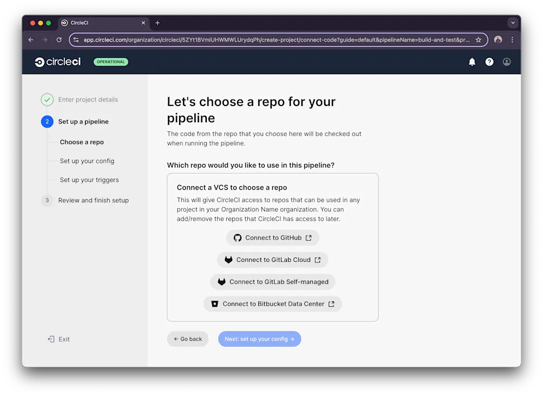Bookmark this page with star icon

[478, 40]
